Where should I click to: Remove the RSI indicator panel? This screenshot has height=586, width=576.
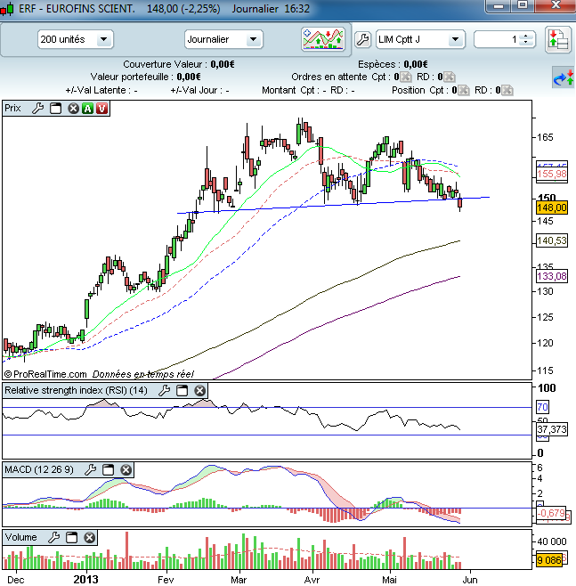(199, 391)
